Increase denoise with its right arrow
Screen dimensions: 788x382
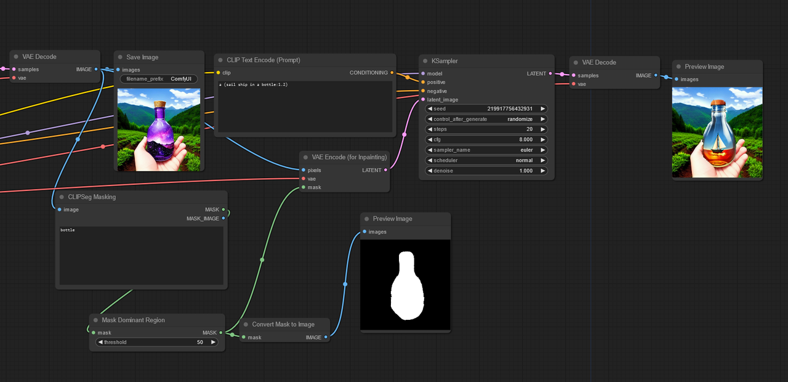click(x=543, y=171)
